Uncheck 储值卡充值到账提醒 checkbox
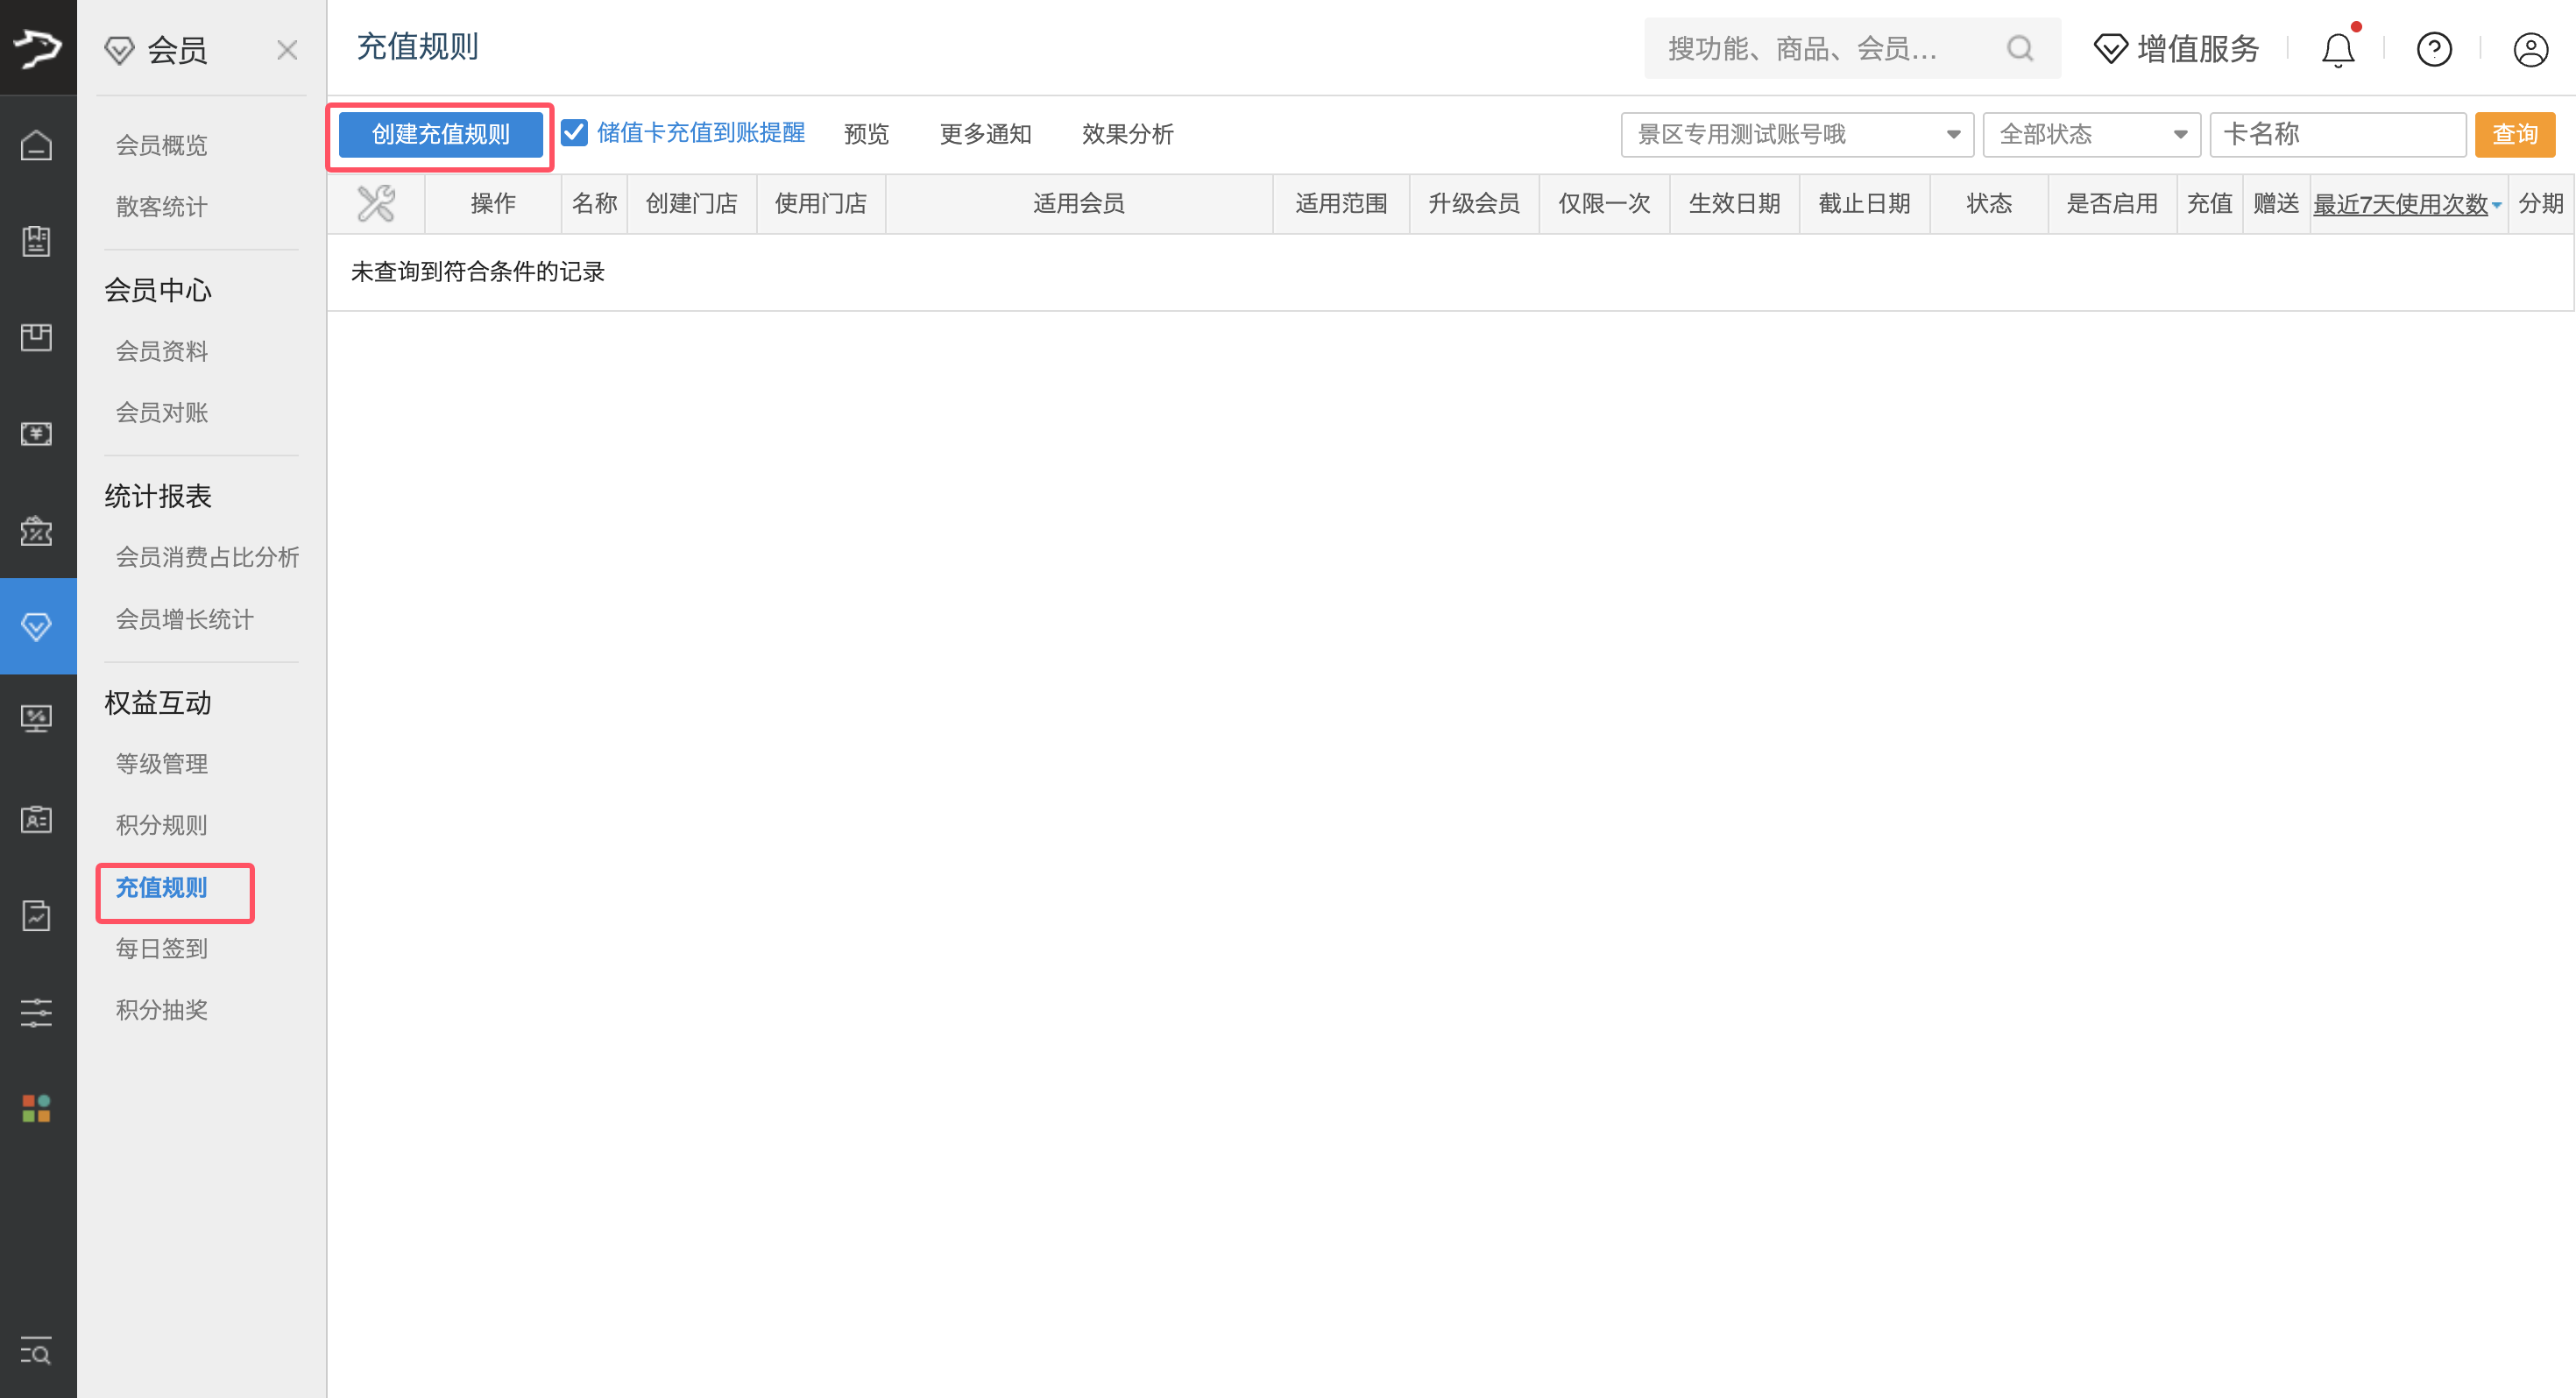Viewport: 2576px width, 1398px height. [574, 133]
